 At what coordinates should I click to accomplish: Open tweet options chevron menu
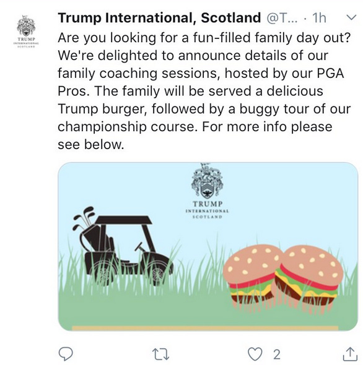pos(351,17)
